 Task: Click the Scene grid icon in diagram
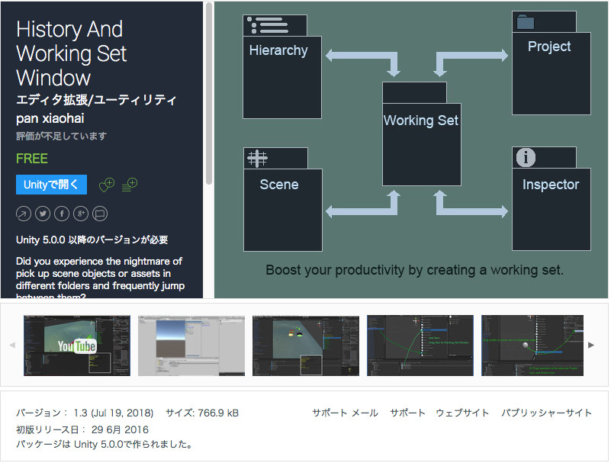[x=257, y=158]
